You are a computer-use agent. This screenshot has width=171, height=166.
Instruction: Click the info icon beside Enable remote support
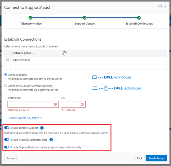[x=42, y=128]
